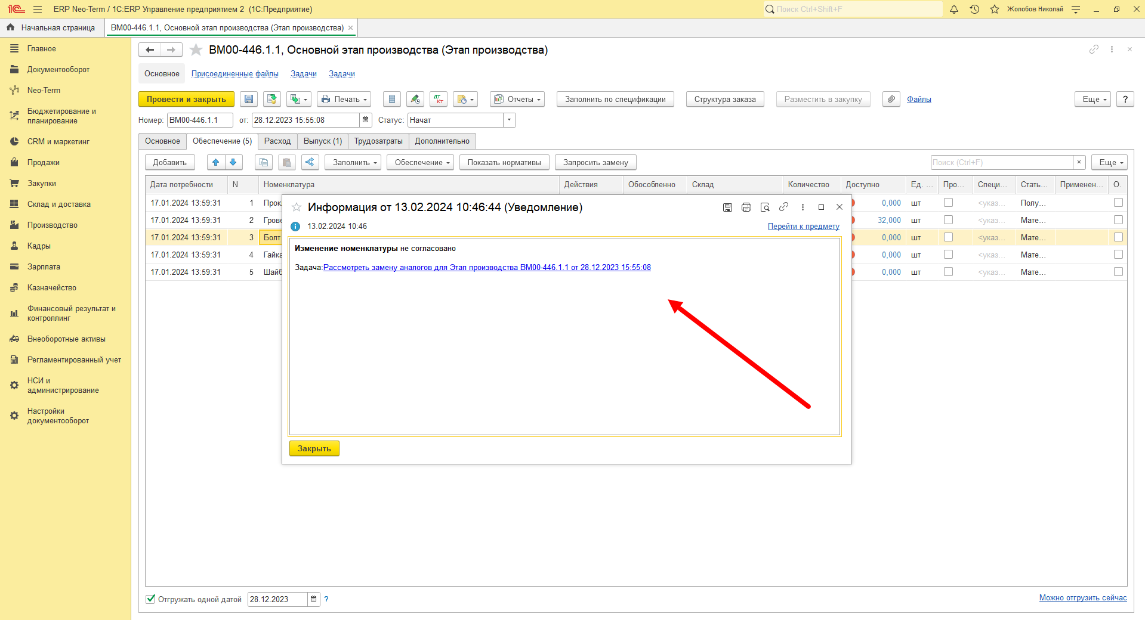Switch to the Расход tab
The height and width of the screenshot is (620, 1145).
(277, 141)
